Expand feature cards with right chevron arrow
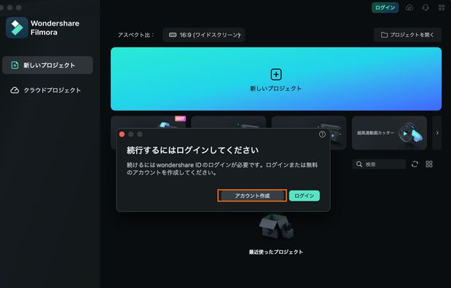This screenshot has height=288, width=451. point(437,133)
